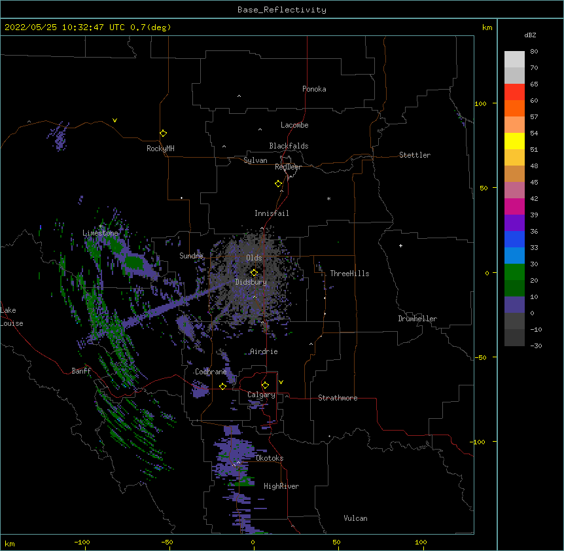Viewport: 564px width, 551px height.
Task: Click the Drumheller town label
Action: 417,319
